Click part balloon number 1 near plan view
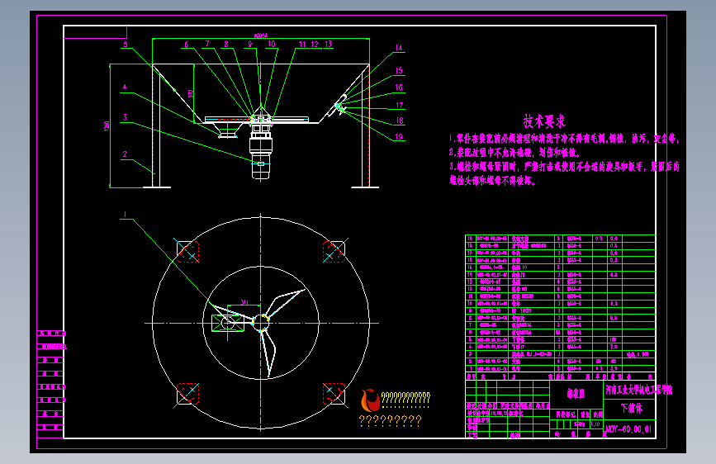The width and height of the screenshot is (716, 464). pyautogui.click(x=125, y=214)
